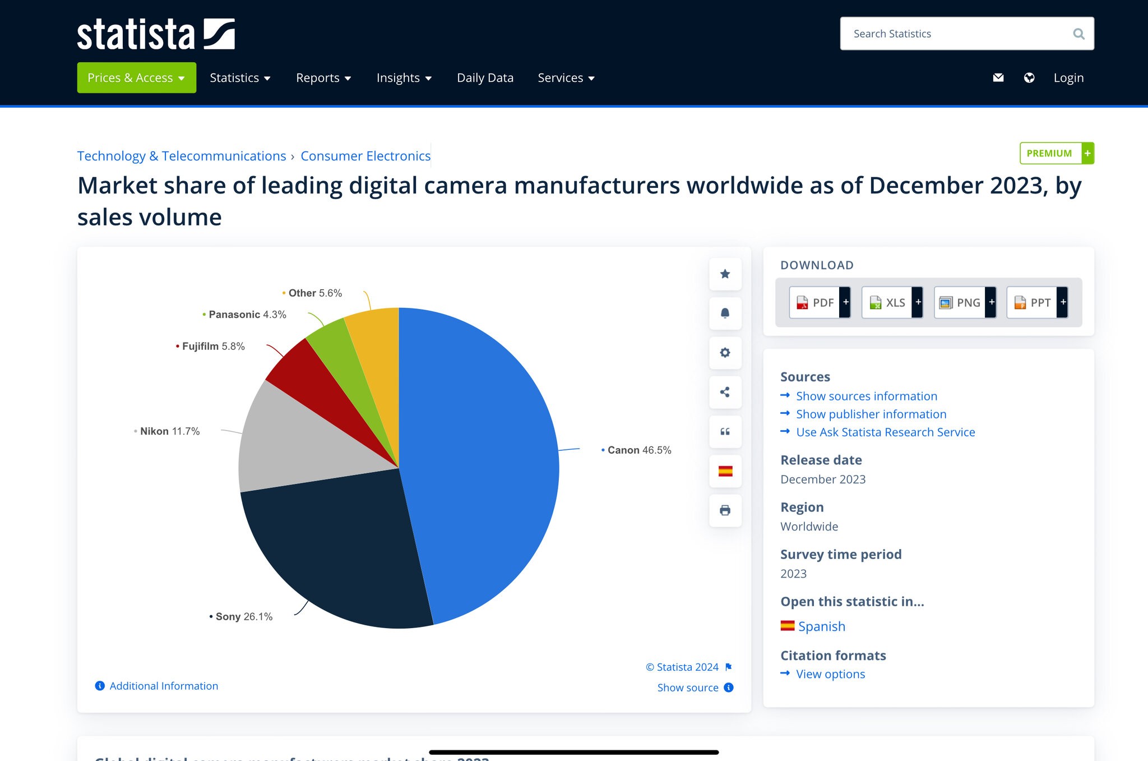
Task: Click the 'December 2023' release date text
Action: click(823, 479)
